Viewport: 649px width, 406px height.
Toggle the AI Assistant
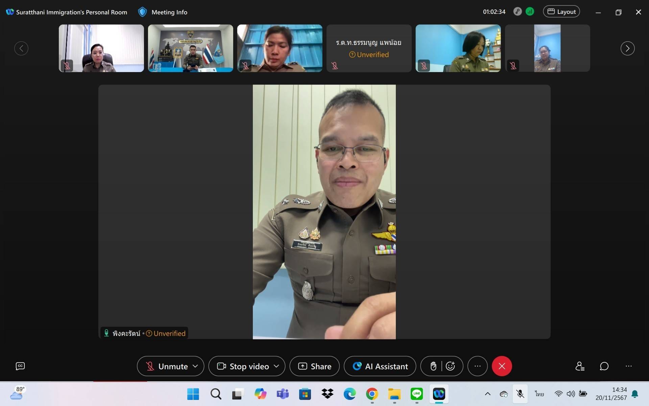point(380,366)
